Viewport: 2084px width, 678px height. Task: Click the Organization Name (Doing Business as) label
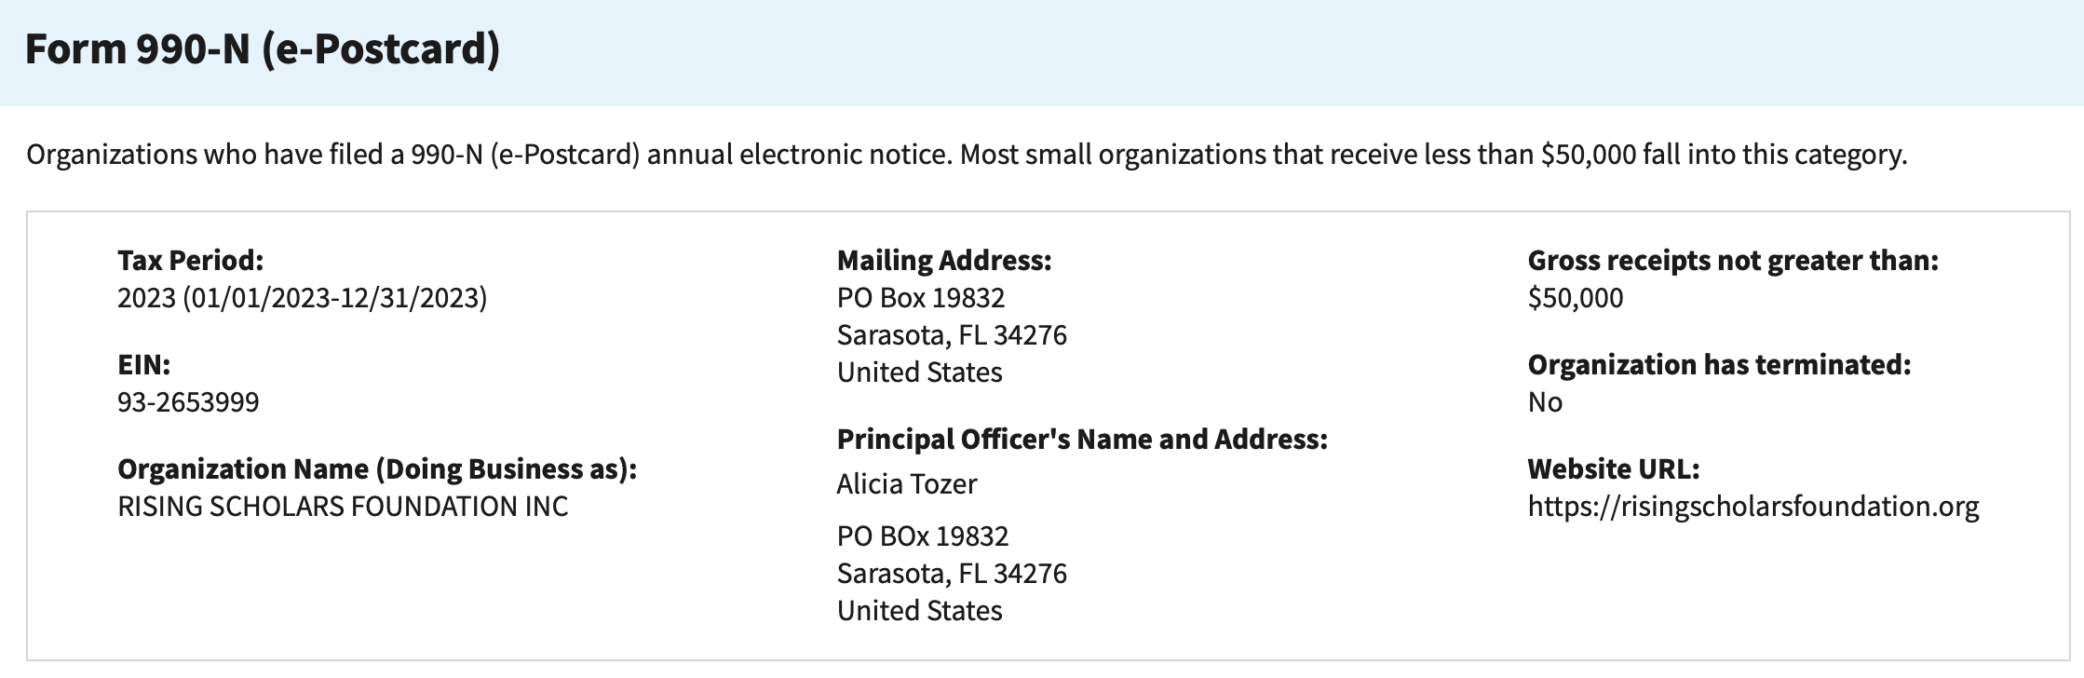377,469
